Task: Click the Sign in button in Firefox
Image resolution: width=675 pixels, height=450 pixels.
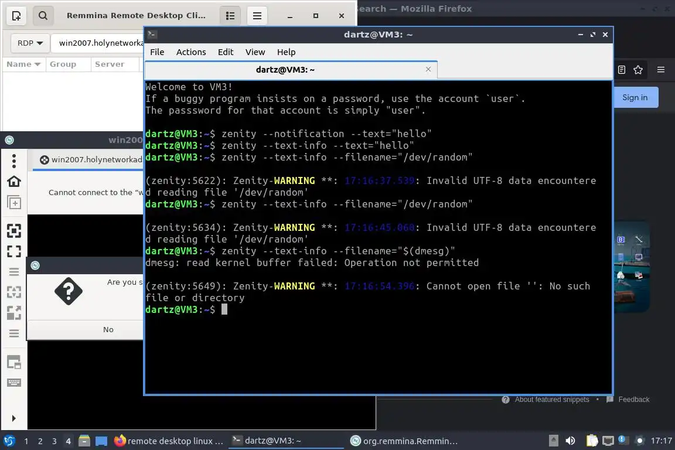Action: tap(635, 98)
